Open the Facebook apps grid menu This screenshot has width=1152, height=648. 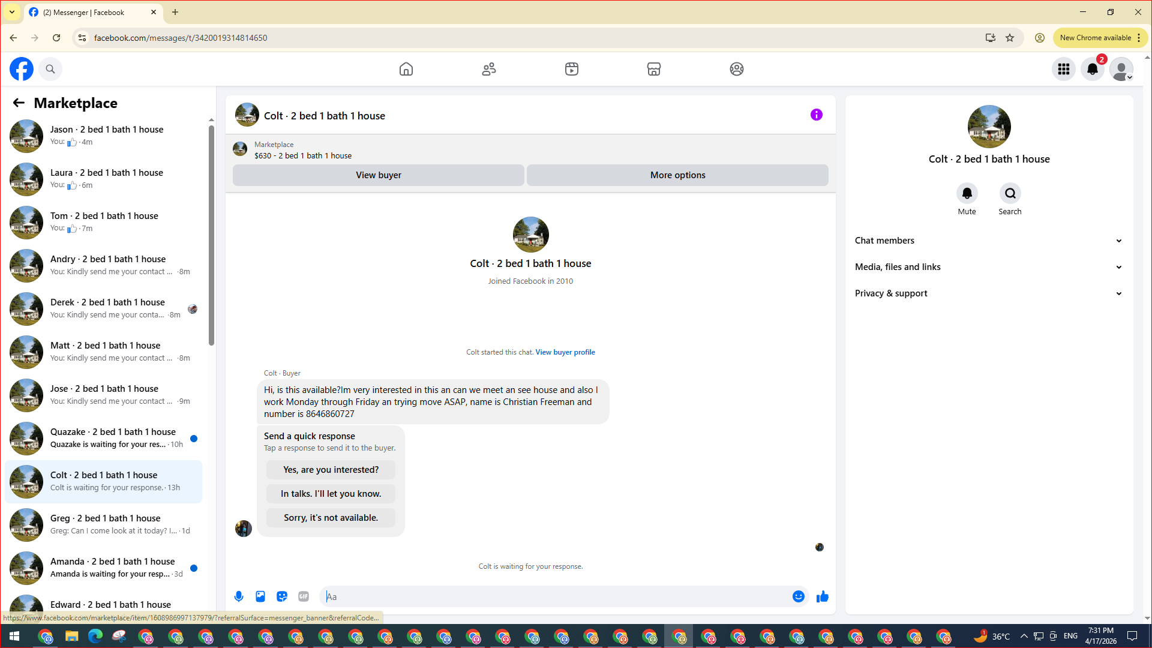[1063, 69]
